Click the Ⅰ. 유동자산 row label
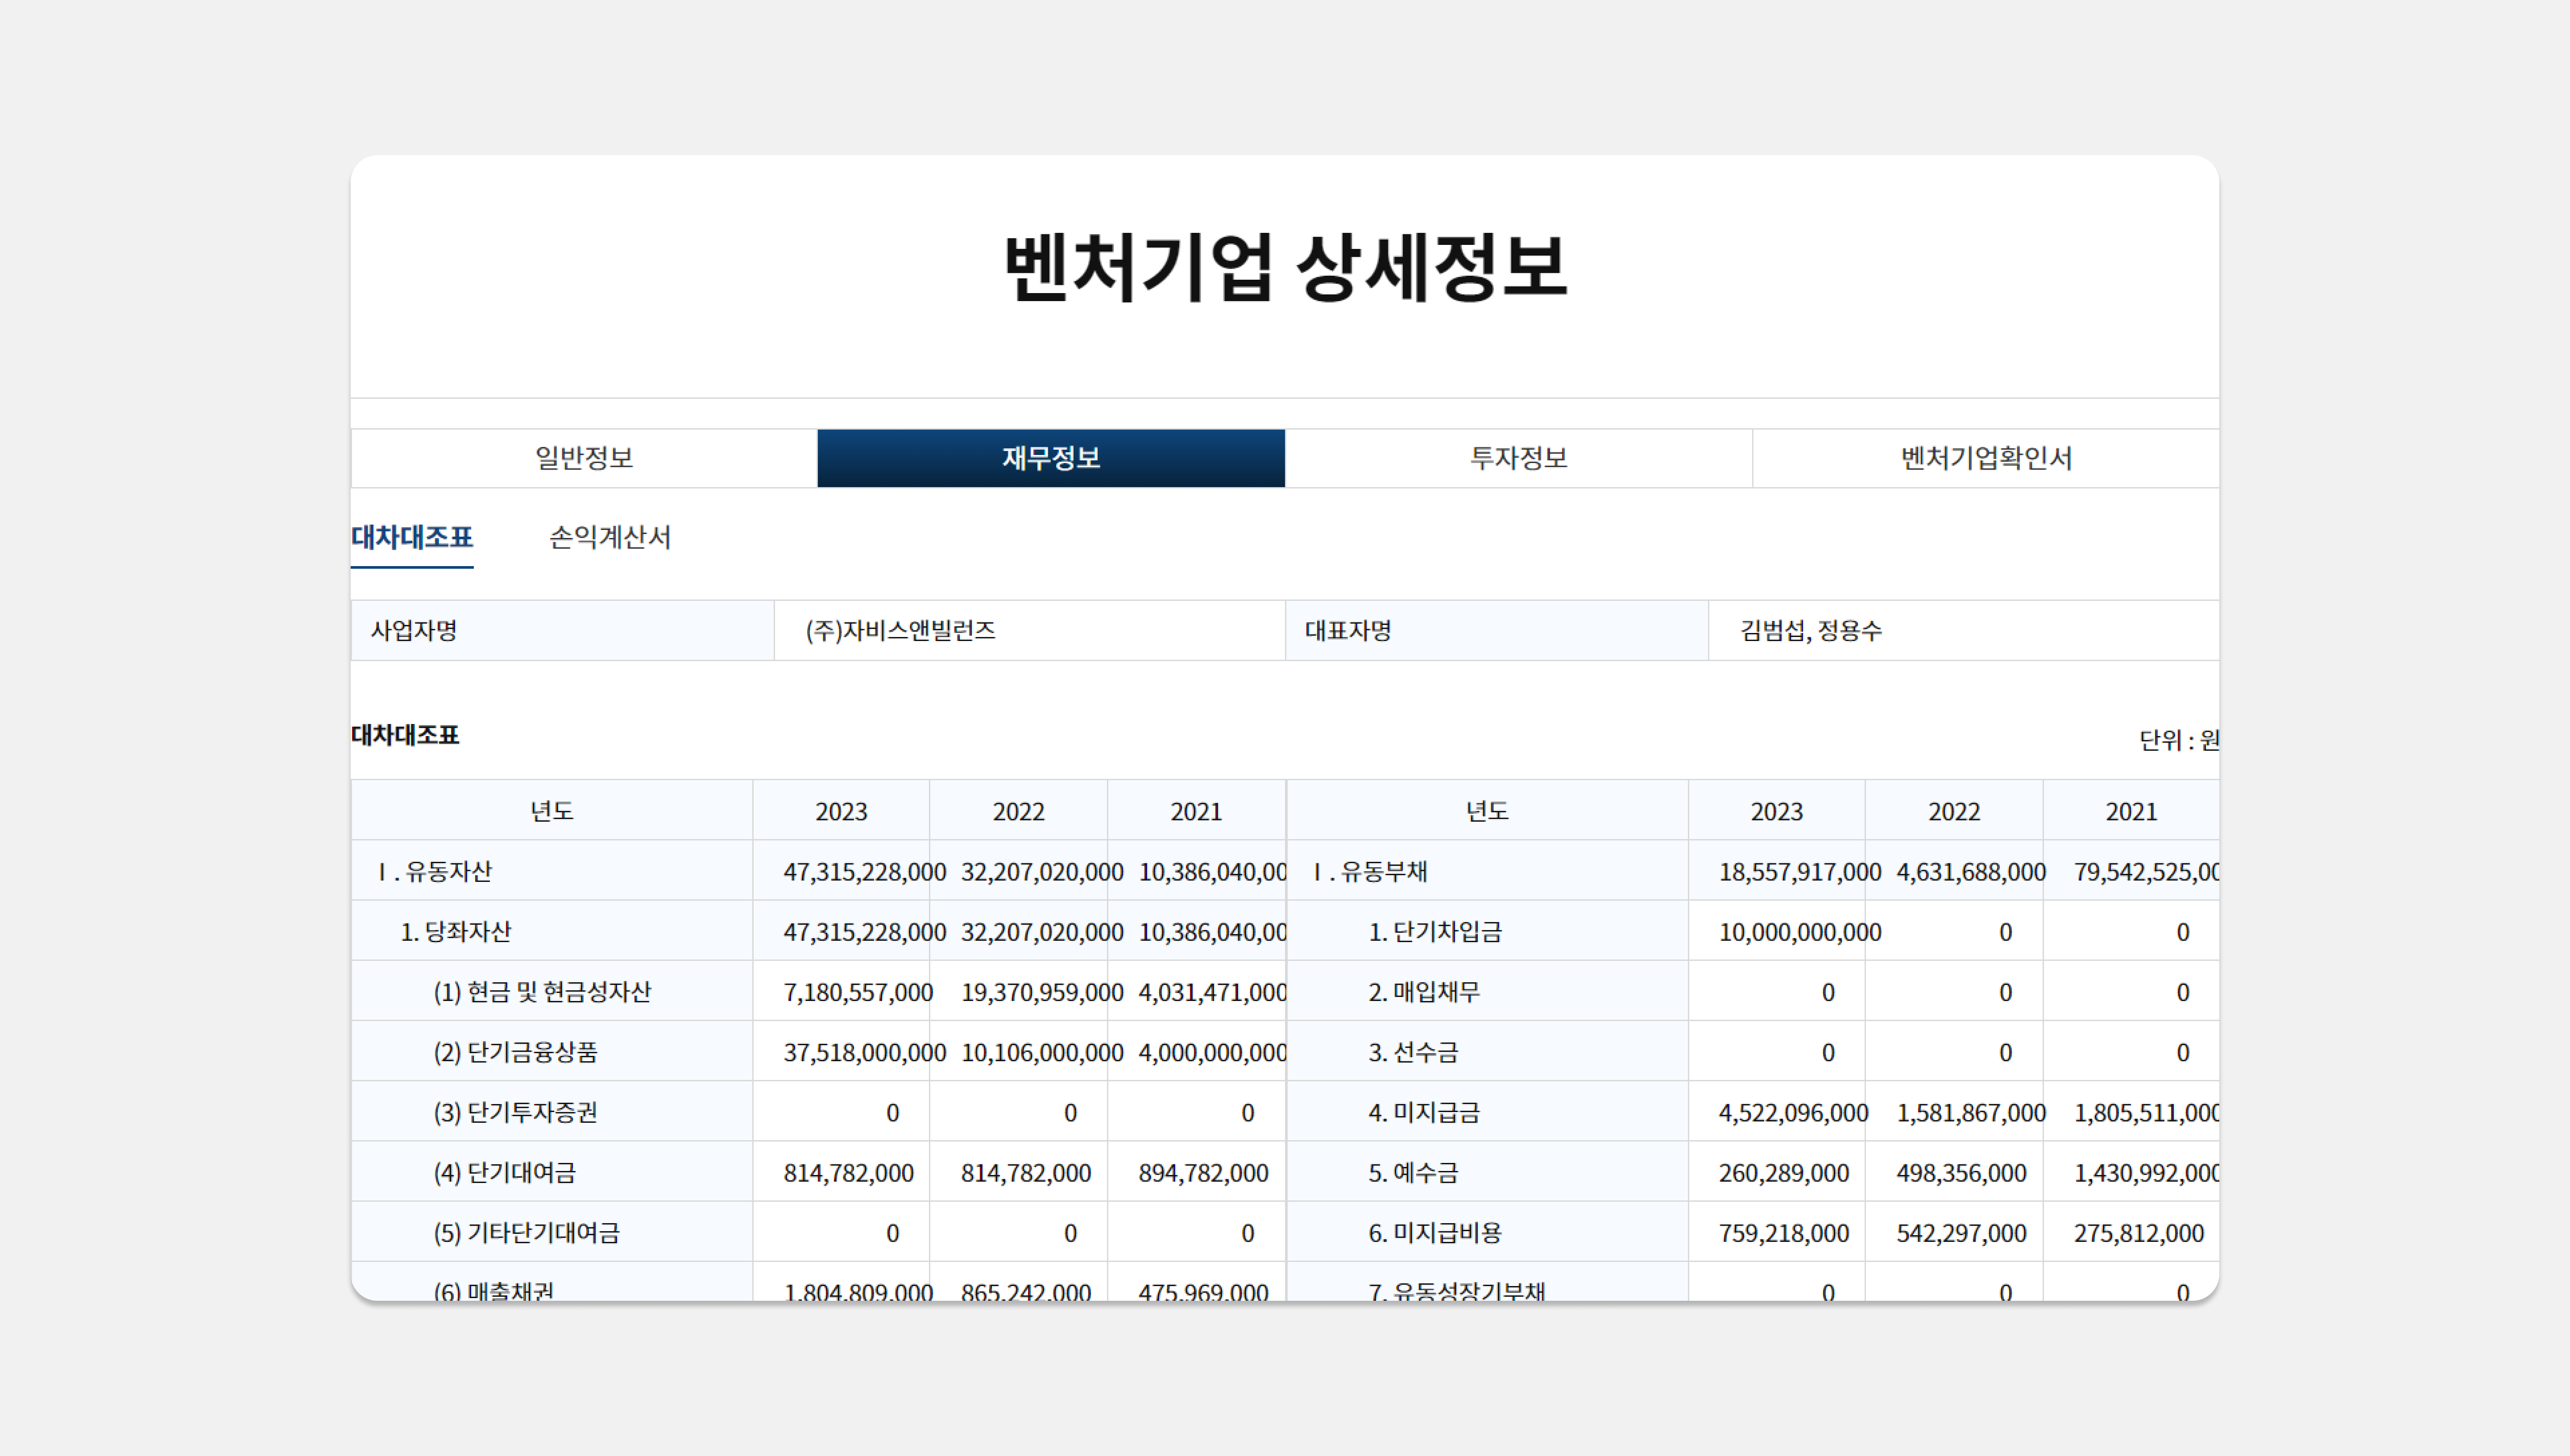 [435, 872]
